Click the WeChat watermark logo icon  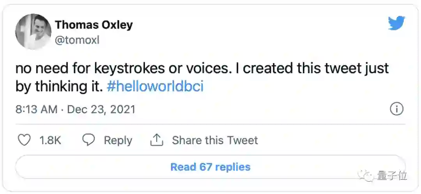(x=367, y=176)
